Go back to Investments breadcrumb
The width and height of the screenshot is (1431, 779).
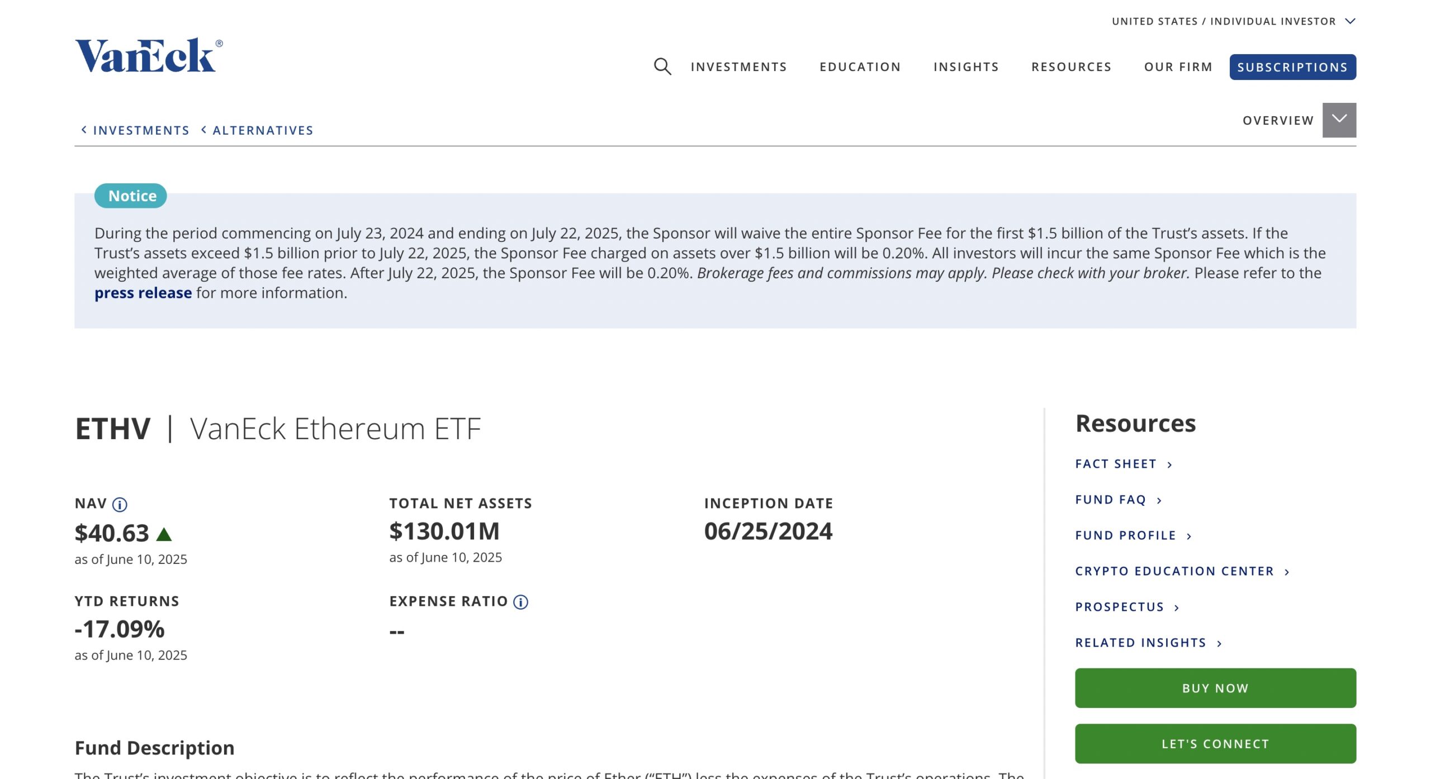135,130
